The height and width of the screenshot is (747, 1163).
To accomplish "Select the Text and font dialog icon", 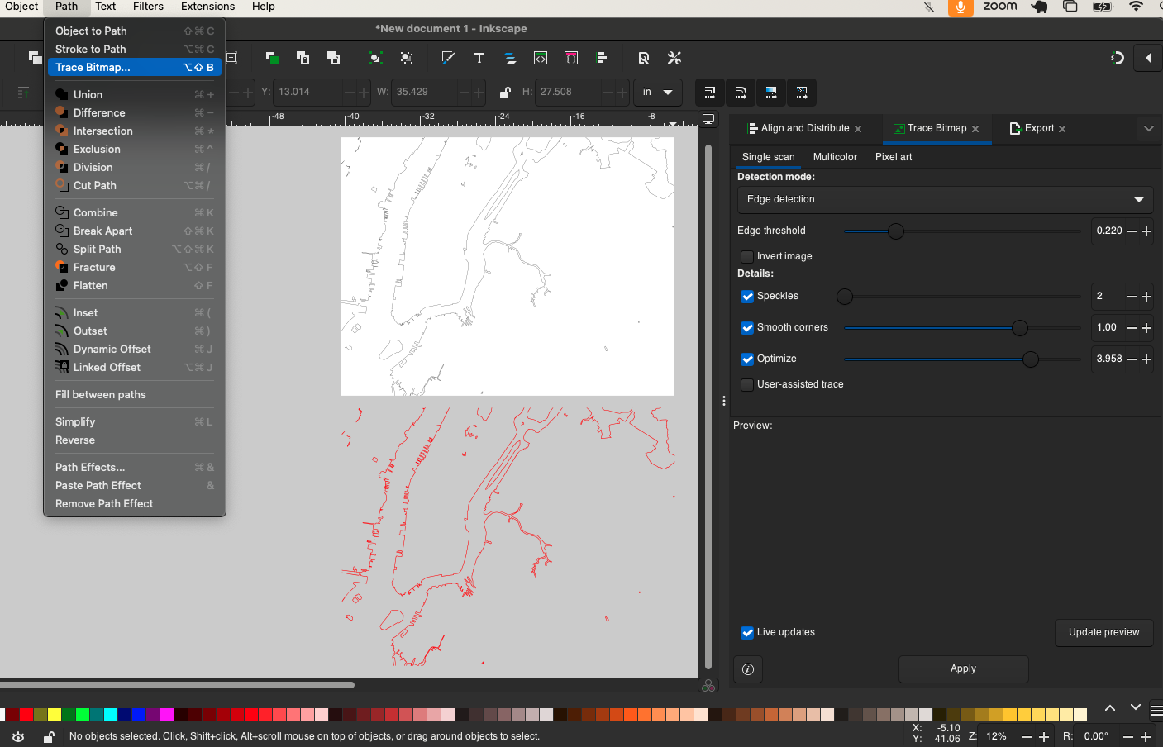I will coord(479,58).
